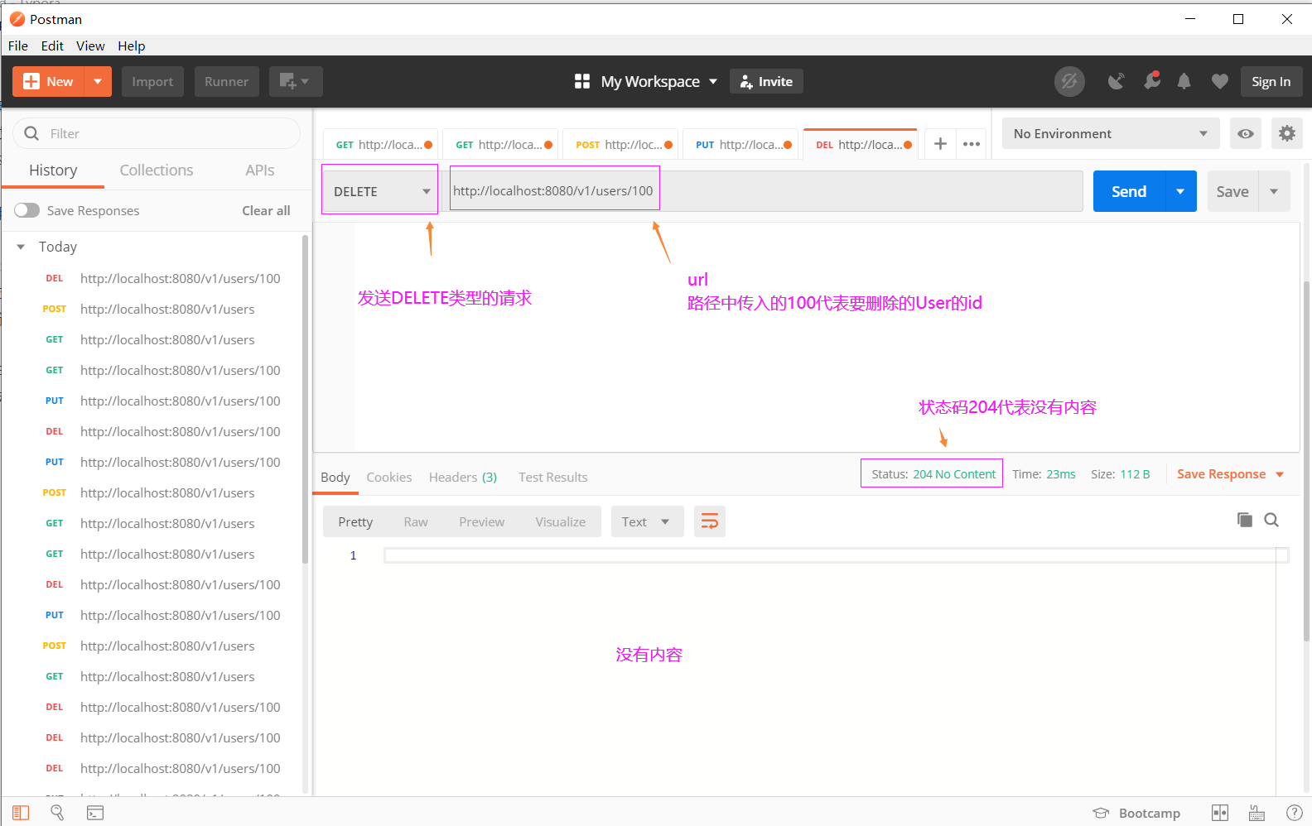Toggle the sidebar with bottom-left icon

[21, 813]
